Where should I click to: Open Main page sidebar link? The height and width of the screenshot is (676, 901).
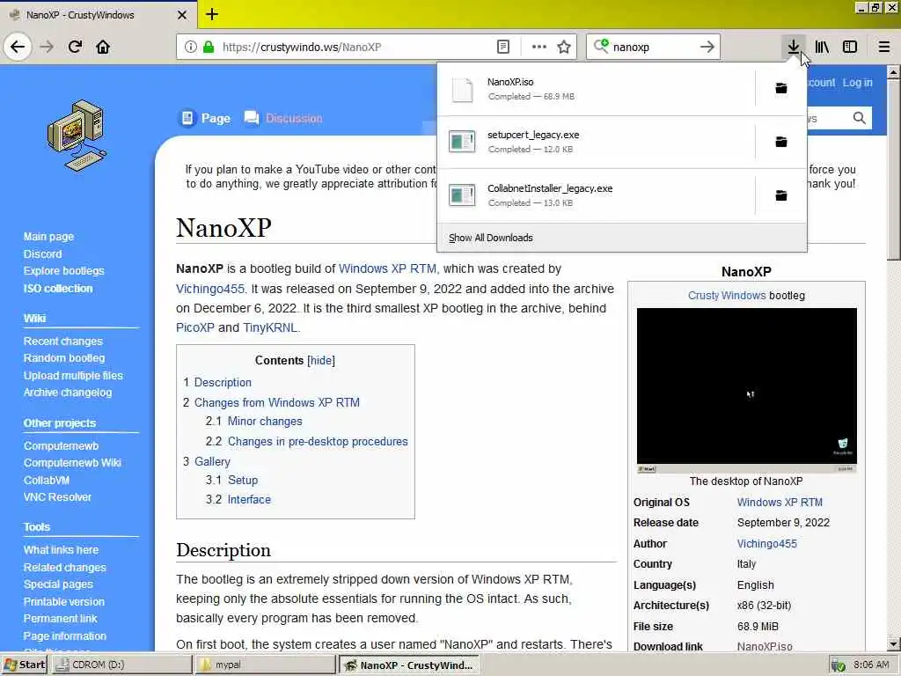point(49,236)
